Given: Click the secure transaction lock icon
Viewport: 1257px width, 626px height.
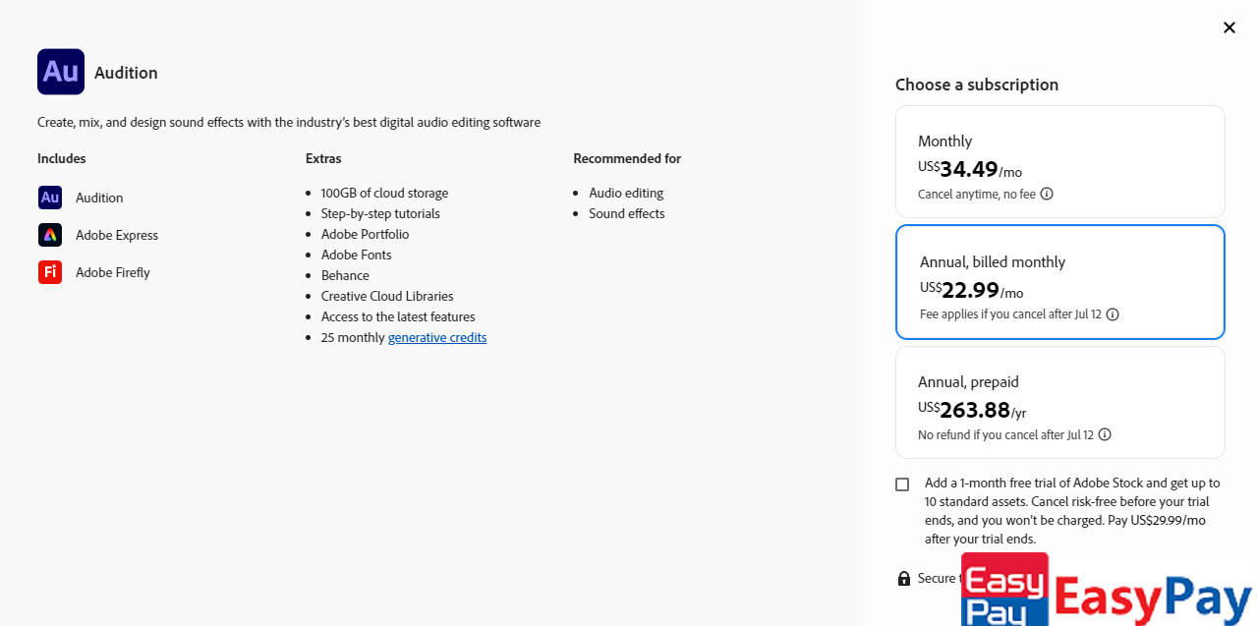Looking at the screenshot, I should (904, 578).
